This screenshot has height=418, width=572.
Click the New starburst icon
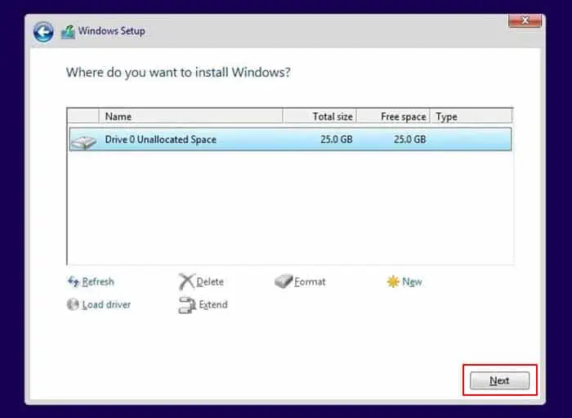(393, 281)
